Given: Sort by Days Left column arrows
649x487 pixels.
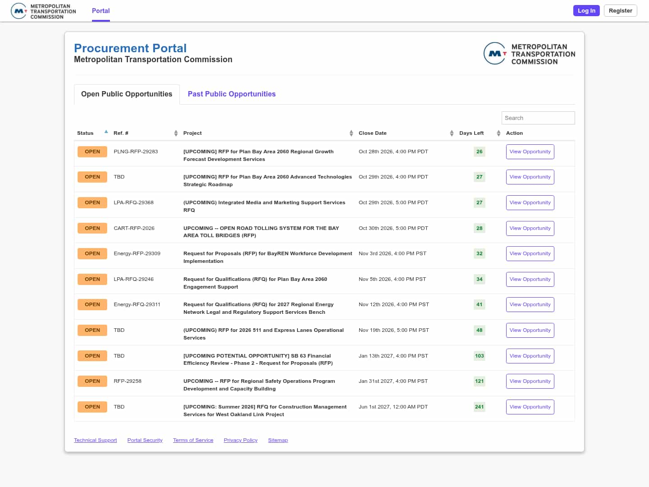Looking at the screenshot, I should point(498,133).
